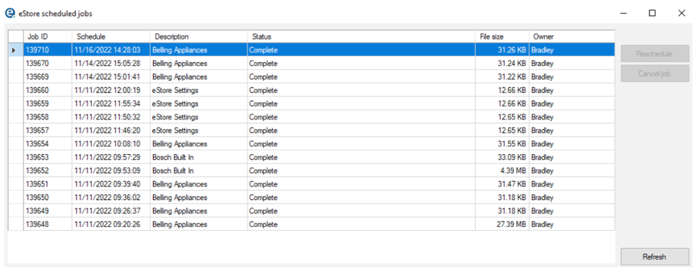Click schedule 11/11/2022 09:20:26

[x=111, y=224]
